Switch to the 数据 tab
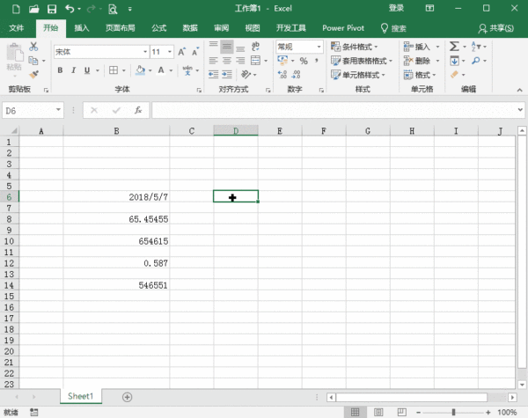 (x=190, y=28)
